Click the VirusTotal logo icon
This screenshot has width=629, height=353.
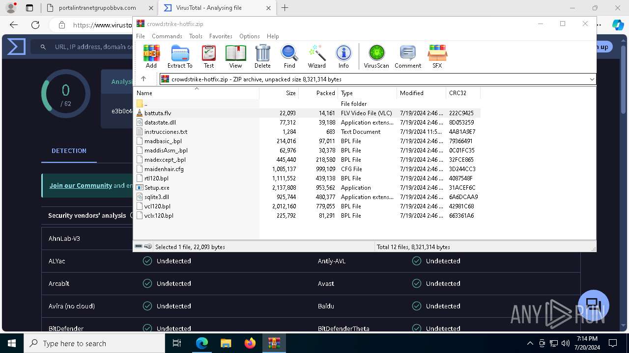tap(16, 47)
